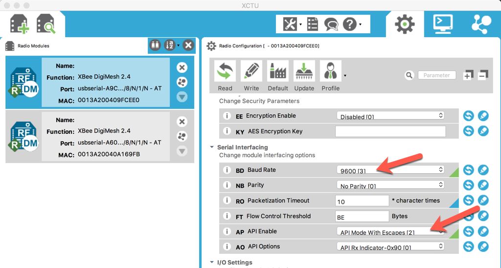Open the Tools wrench menu
This screenshot has width=501, height=268.
pos(290,24)
